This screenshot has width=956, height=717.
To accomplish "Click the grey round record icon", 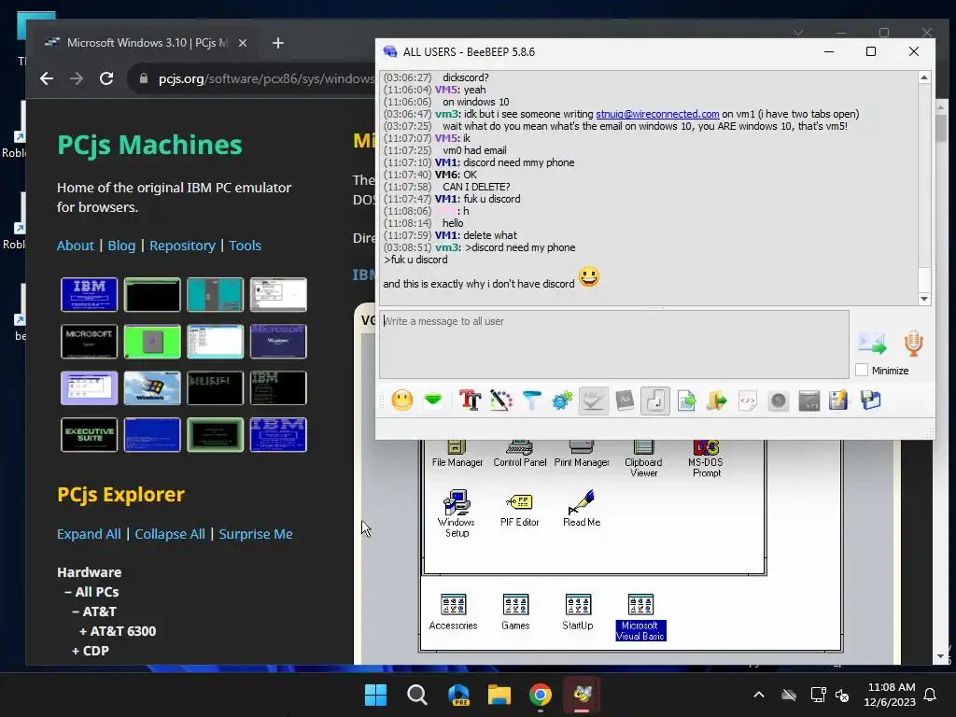I will click(779, 401).
